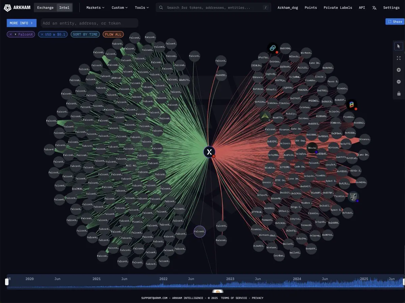This screenshot has width=405, height=303.
Task: Click the Arkham logo in header
Action: (x=17, y=7)
